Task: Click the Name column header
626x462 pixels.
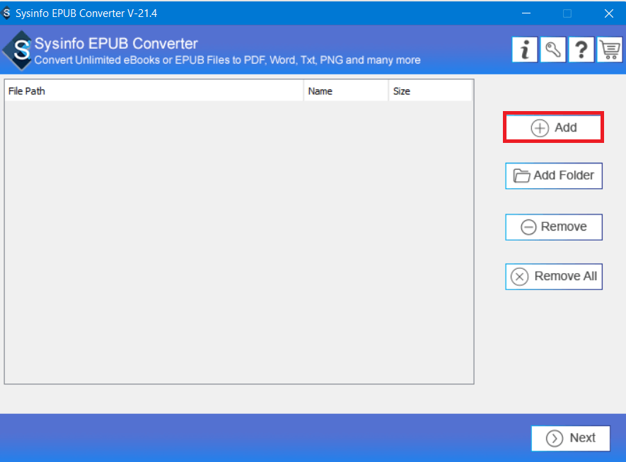Action: (345, 91)
